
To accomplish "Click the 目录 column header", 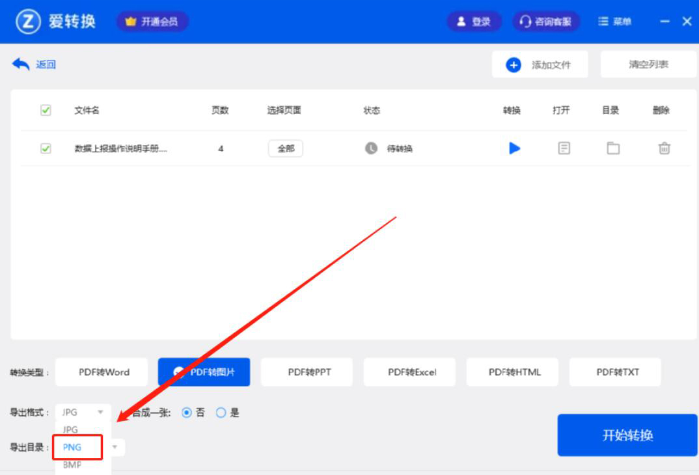I will [610, 110].
